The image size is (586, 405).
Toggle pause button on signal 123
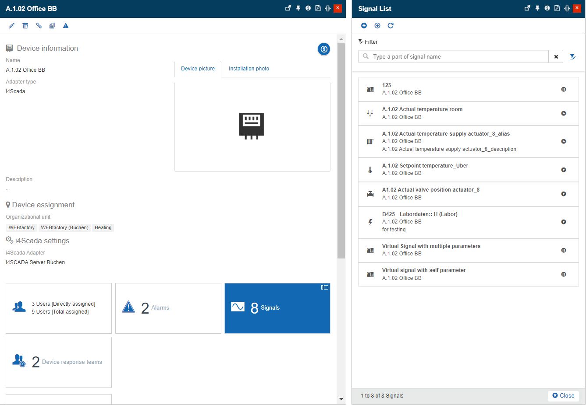tap(564, 89)
